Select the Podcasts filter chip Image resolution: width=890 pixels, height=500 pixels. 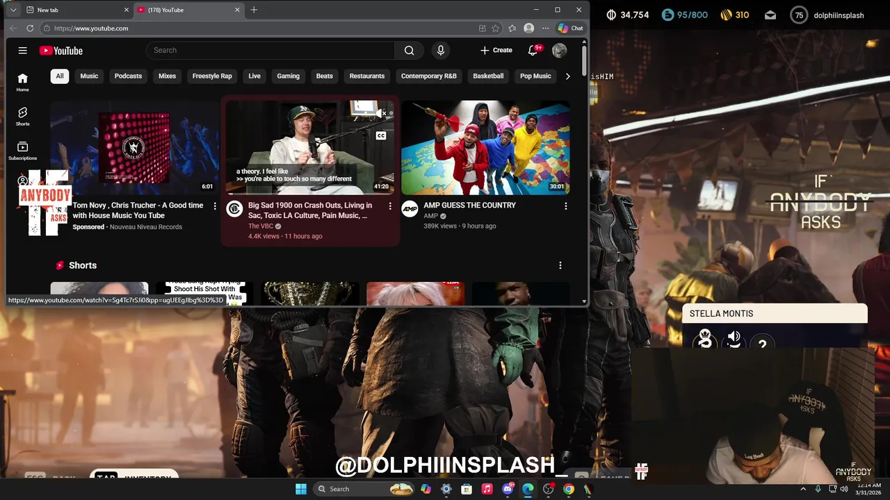[x=128, y=76]
